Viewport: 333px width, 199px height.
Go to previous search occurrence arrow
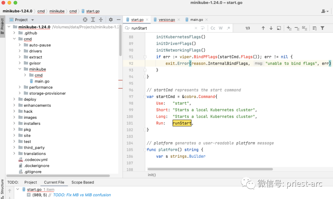tap(263, 28)
